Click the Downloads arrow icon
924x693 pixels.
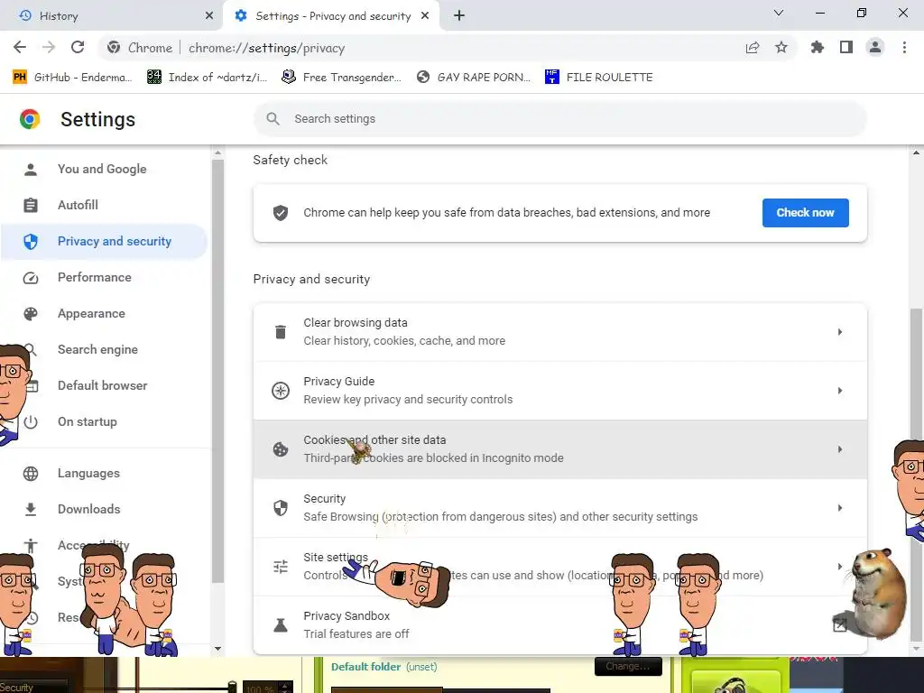tap(31, 510)
